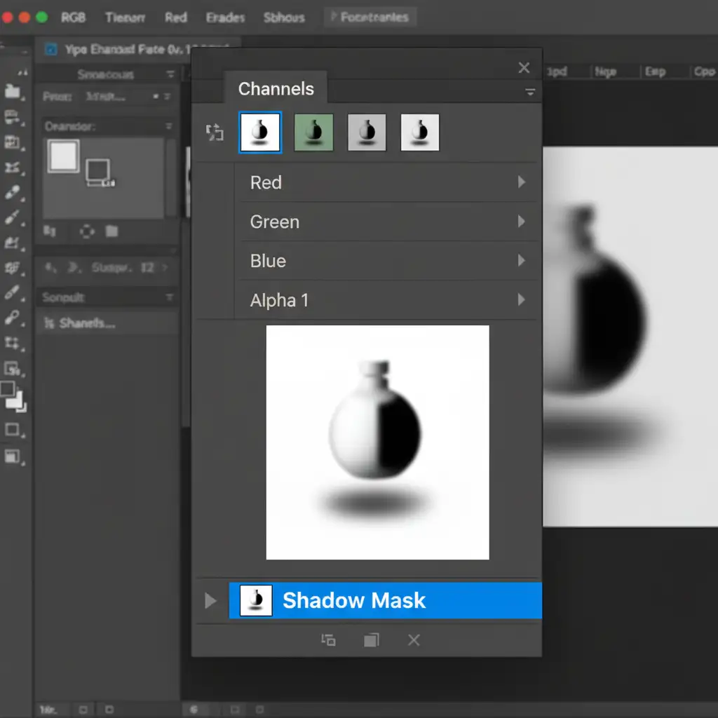The height and width of the screenshot is (718, 718).
Task: Click the small folder icon below swatch preview
Action: click(111, 231)
